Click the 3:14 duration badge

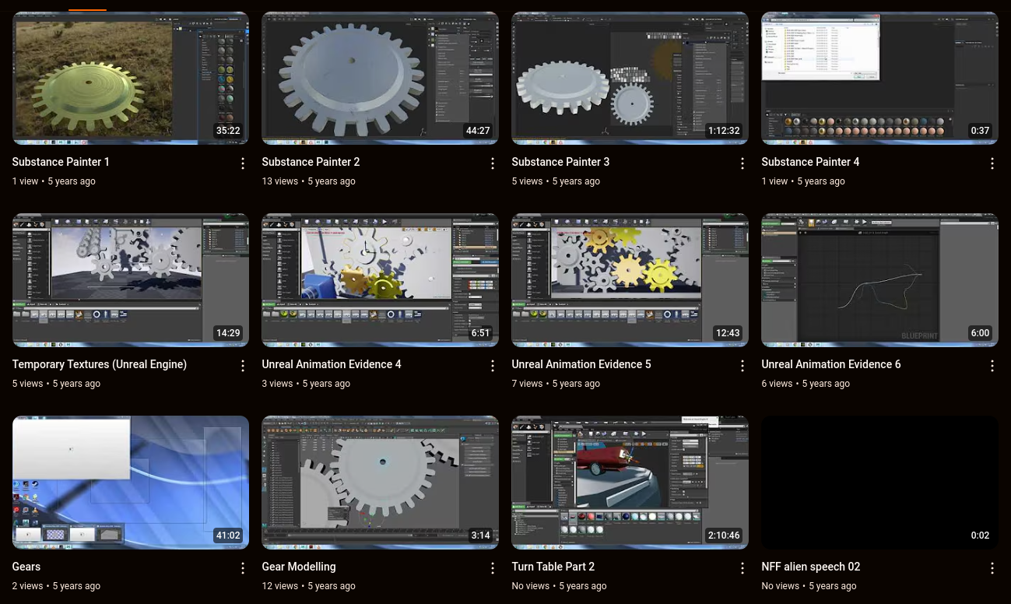(x=480, y=536)
